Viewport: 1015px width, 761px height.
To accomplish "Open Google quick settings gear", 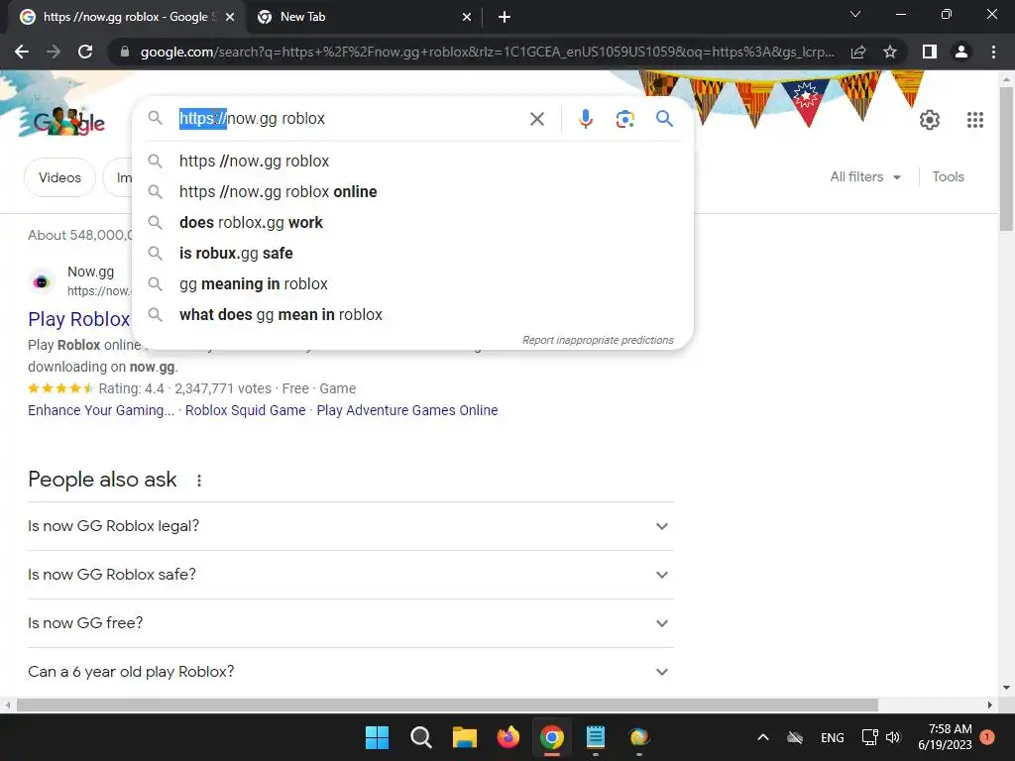I will [x=930, y=120].
